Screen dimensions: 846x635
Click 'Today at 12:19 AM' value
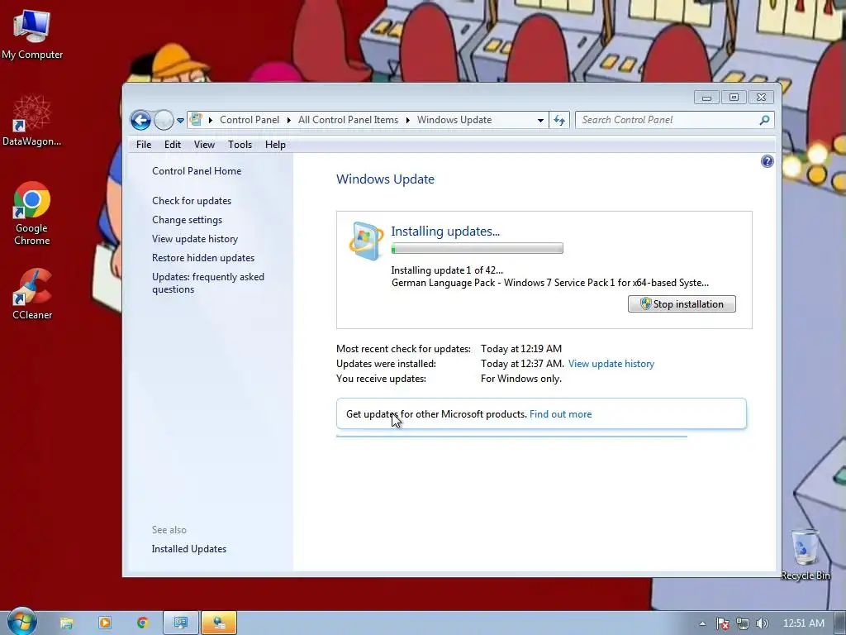tap(521, 349)
